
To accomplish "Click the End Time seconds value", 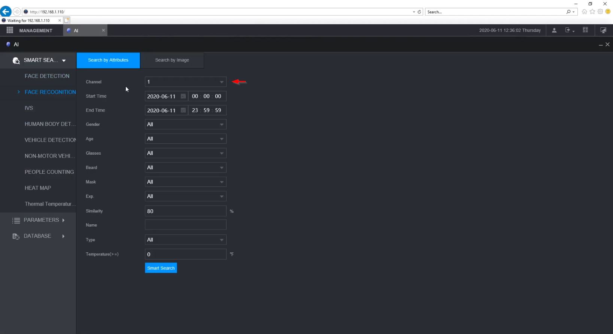I will pos(218,110).
